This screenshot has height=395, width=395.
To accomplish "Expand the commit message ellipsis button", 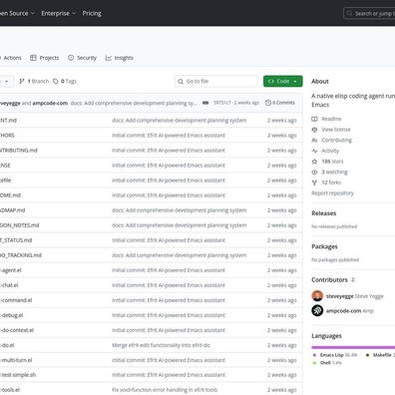I will (205, 103).
